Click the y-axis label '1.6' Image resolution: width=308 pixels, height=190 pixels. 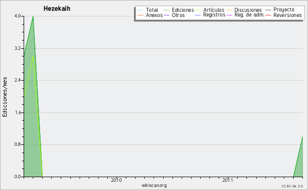tap(17, 112)
